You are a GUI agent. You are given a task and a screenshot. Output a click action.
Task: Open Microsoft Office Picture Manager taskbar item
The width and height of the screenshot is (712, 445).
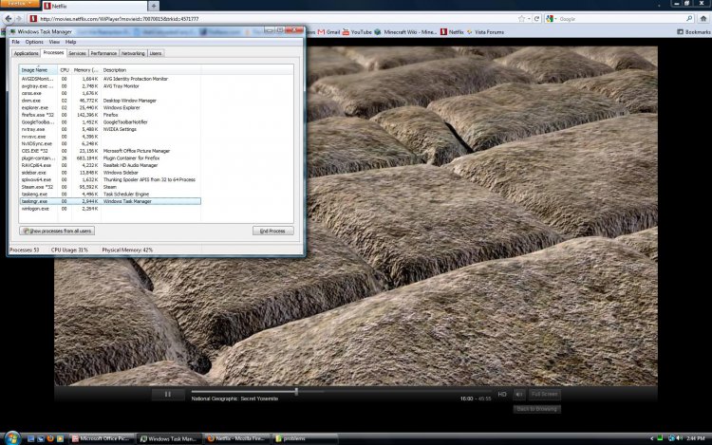click(x=102, y=438)
